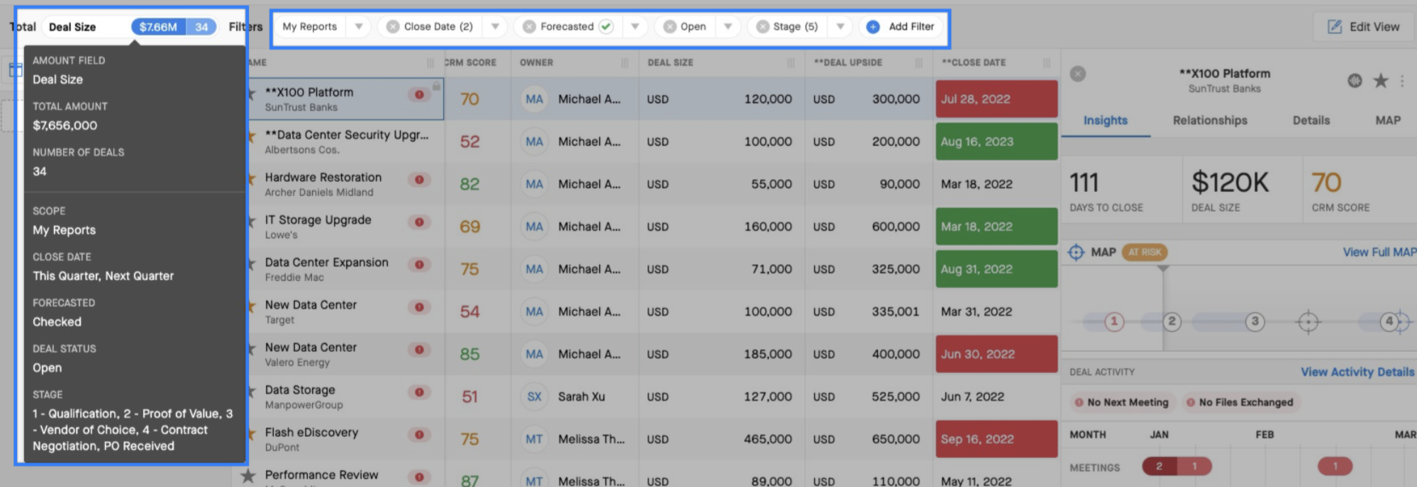Image resolution: width=1417 pixels, height=487 pixels.
Task: Open the Relationships tab
Action: [1210, 120]
